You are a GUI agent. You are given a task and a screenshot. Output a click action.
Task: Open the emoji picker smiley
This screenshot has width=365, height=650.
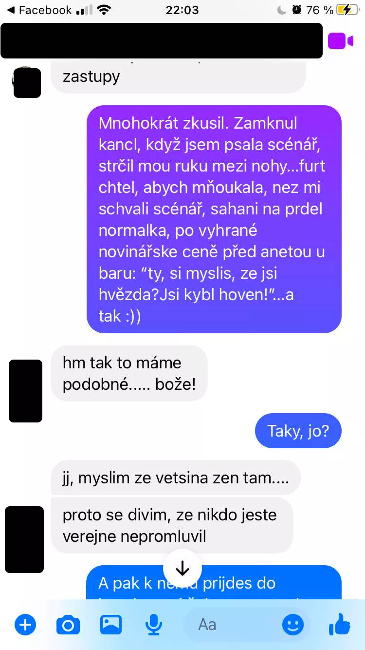pos(293,624)
